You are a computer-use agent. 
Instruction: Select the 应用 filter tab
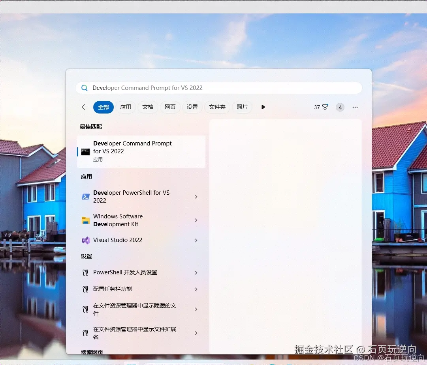click(x=126, y=107)
